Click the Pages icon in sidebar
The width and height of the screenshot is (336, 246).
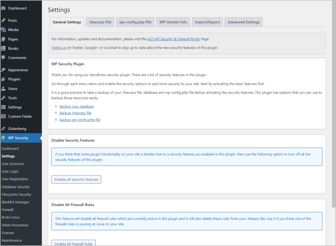point(3,39)
